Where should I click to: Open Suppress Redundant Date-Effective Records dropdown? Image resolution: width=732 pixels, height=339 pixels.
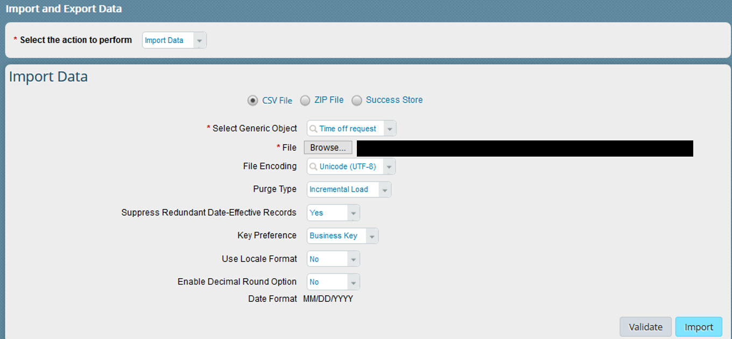point(333,213)
